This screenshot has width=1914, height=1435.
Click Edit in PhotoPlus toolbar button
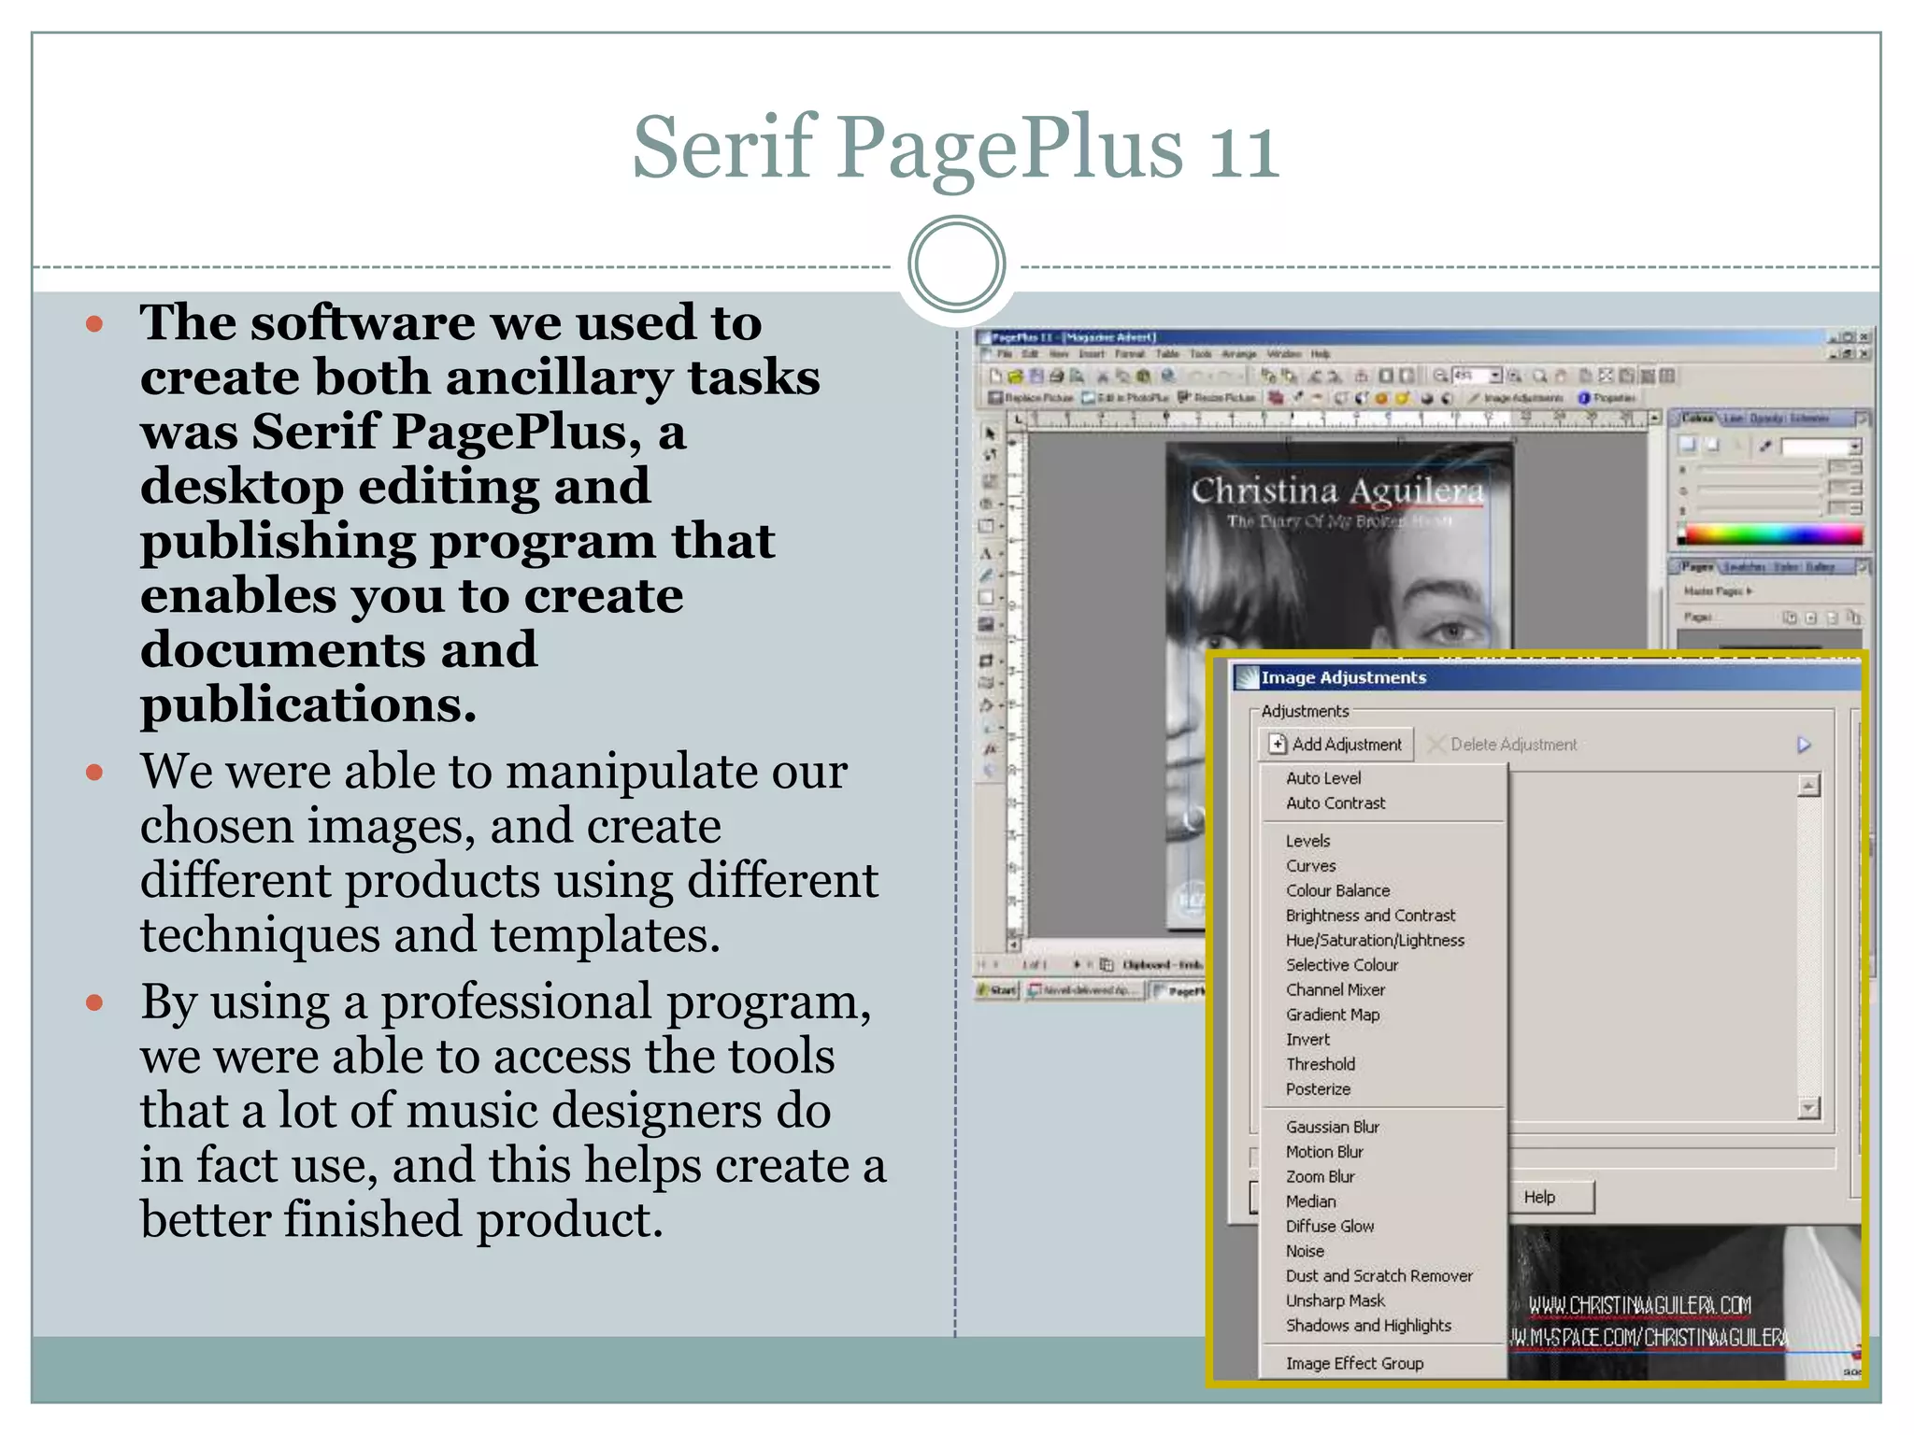pos(1124,397)
